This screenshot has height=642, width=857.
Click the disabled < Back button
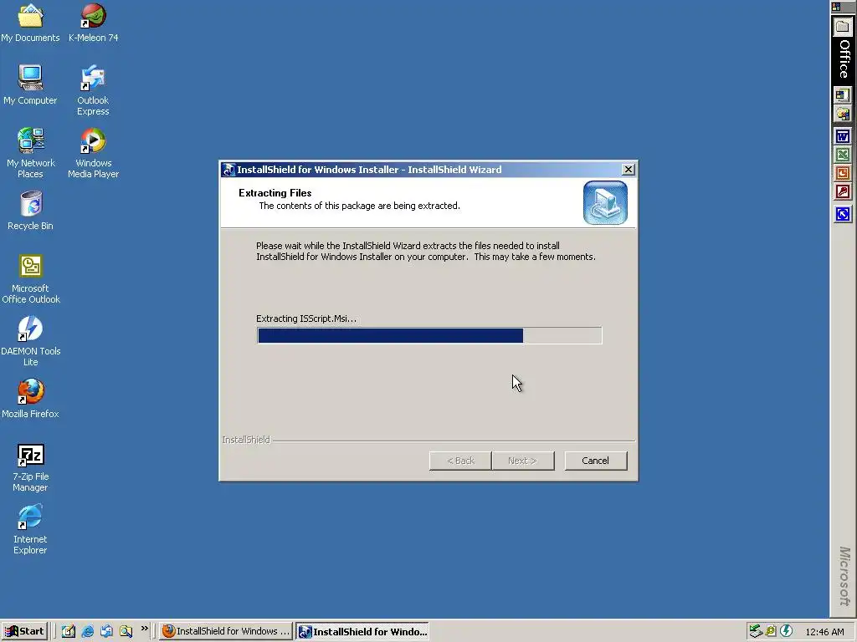(x=460, y=461)
